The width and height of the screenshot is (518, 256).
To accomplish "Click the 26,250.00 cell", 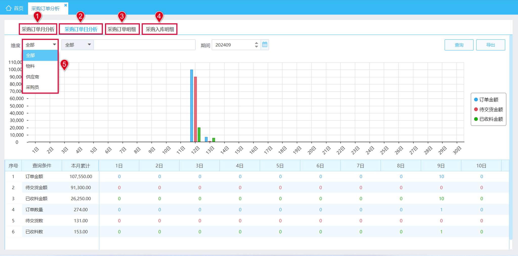I will (x=81, y=199).
